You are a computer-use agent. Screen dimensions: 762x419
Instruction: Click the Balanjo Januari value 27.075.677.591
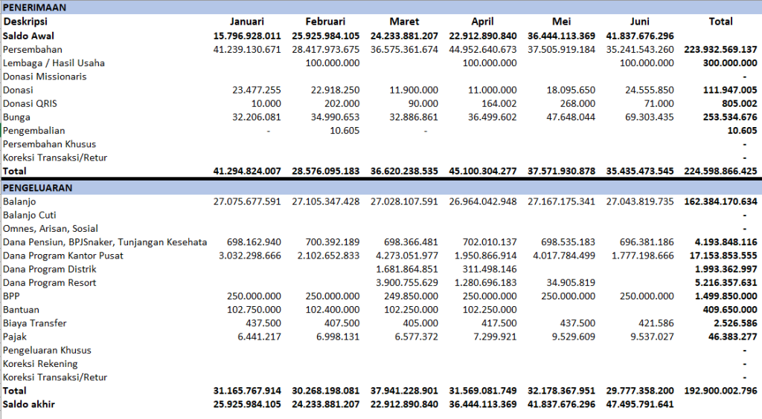[x=247, y=201]
